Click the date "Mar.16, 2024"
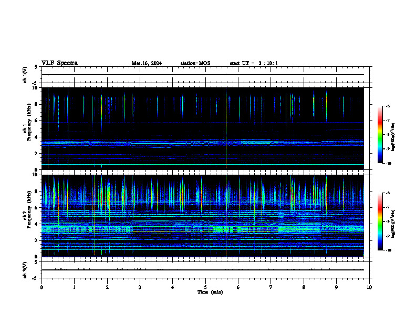This screenshot has height=322, width=416. tap(147, 63)
